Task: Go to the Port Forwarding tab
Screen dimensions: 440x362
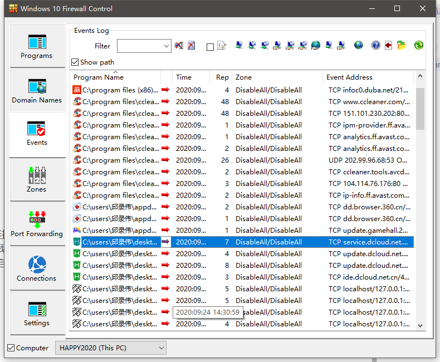Action: tap(37, 224)
